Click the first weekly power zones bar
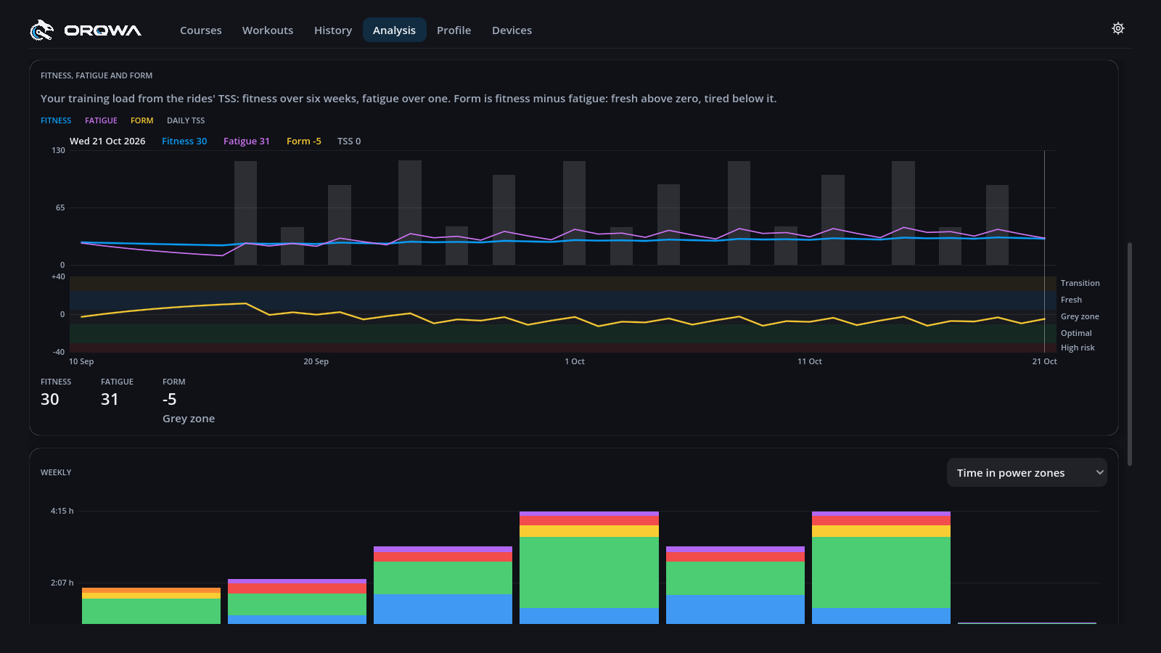1161x653 pixels. click(x=151, y=606)
